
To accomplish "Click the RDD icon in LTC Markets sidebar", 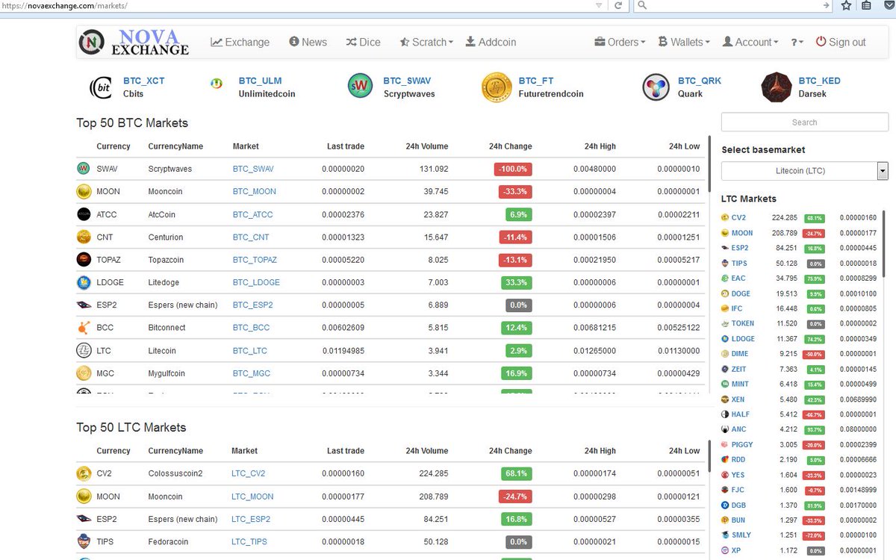I will [x=725, y=459].
